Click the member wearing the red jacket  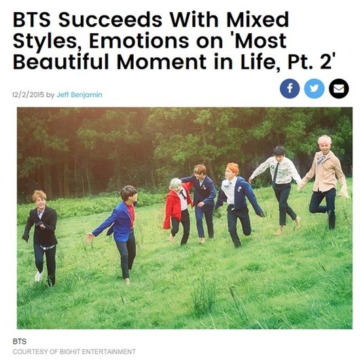(179, 211)
